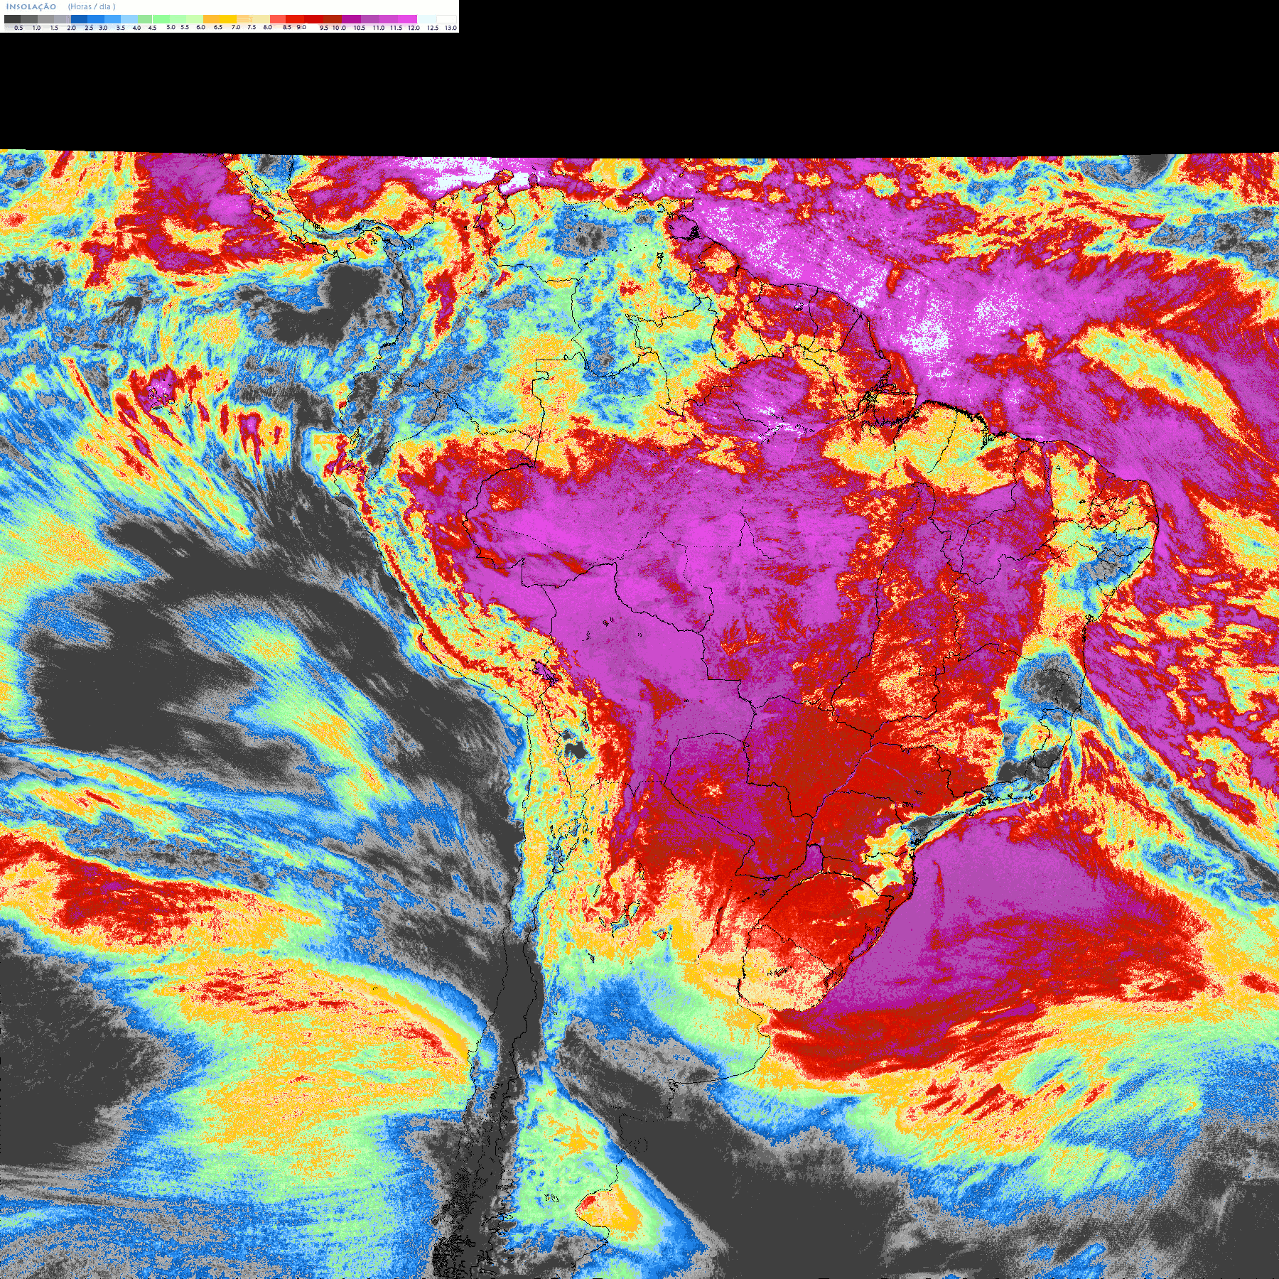Click the "11.5" legend value
This screenshot has width=1279, height=1279.
coord(396,28)
